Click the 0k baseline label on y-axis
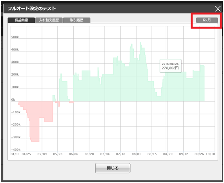224x183 pixels. [13, 100]
